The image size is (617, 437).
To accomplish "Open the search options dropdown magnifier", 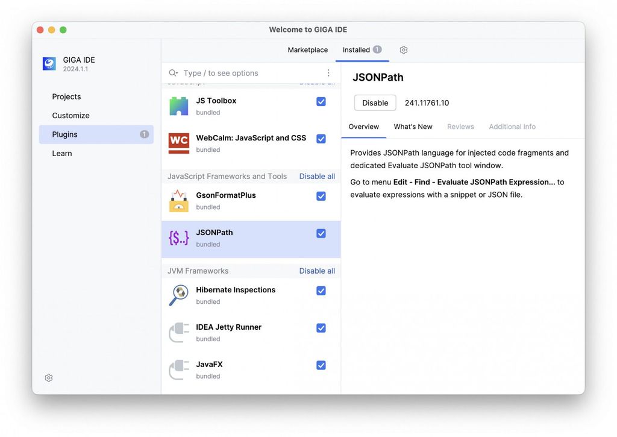I will pyautogui.click(x=174, y=73).
